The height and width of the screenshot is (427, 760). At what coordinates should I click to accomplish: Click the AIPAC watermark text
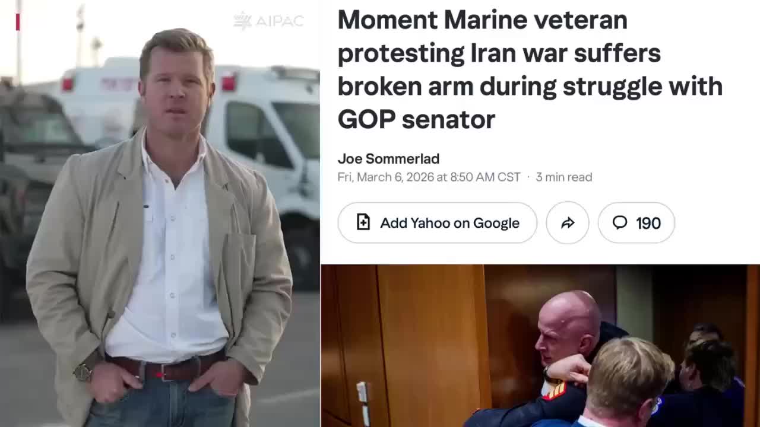coord(279,21)
